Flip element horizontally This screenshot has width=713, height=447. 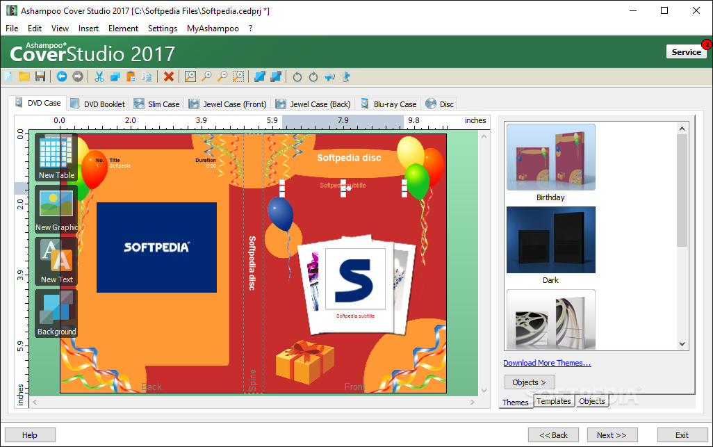click(329, 76)
